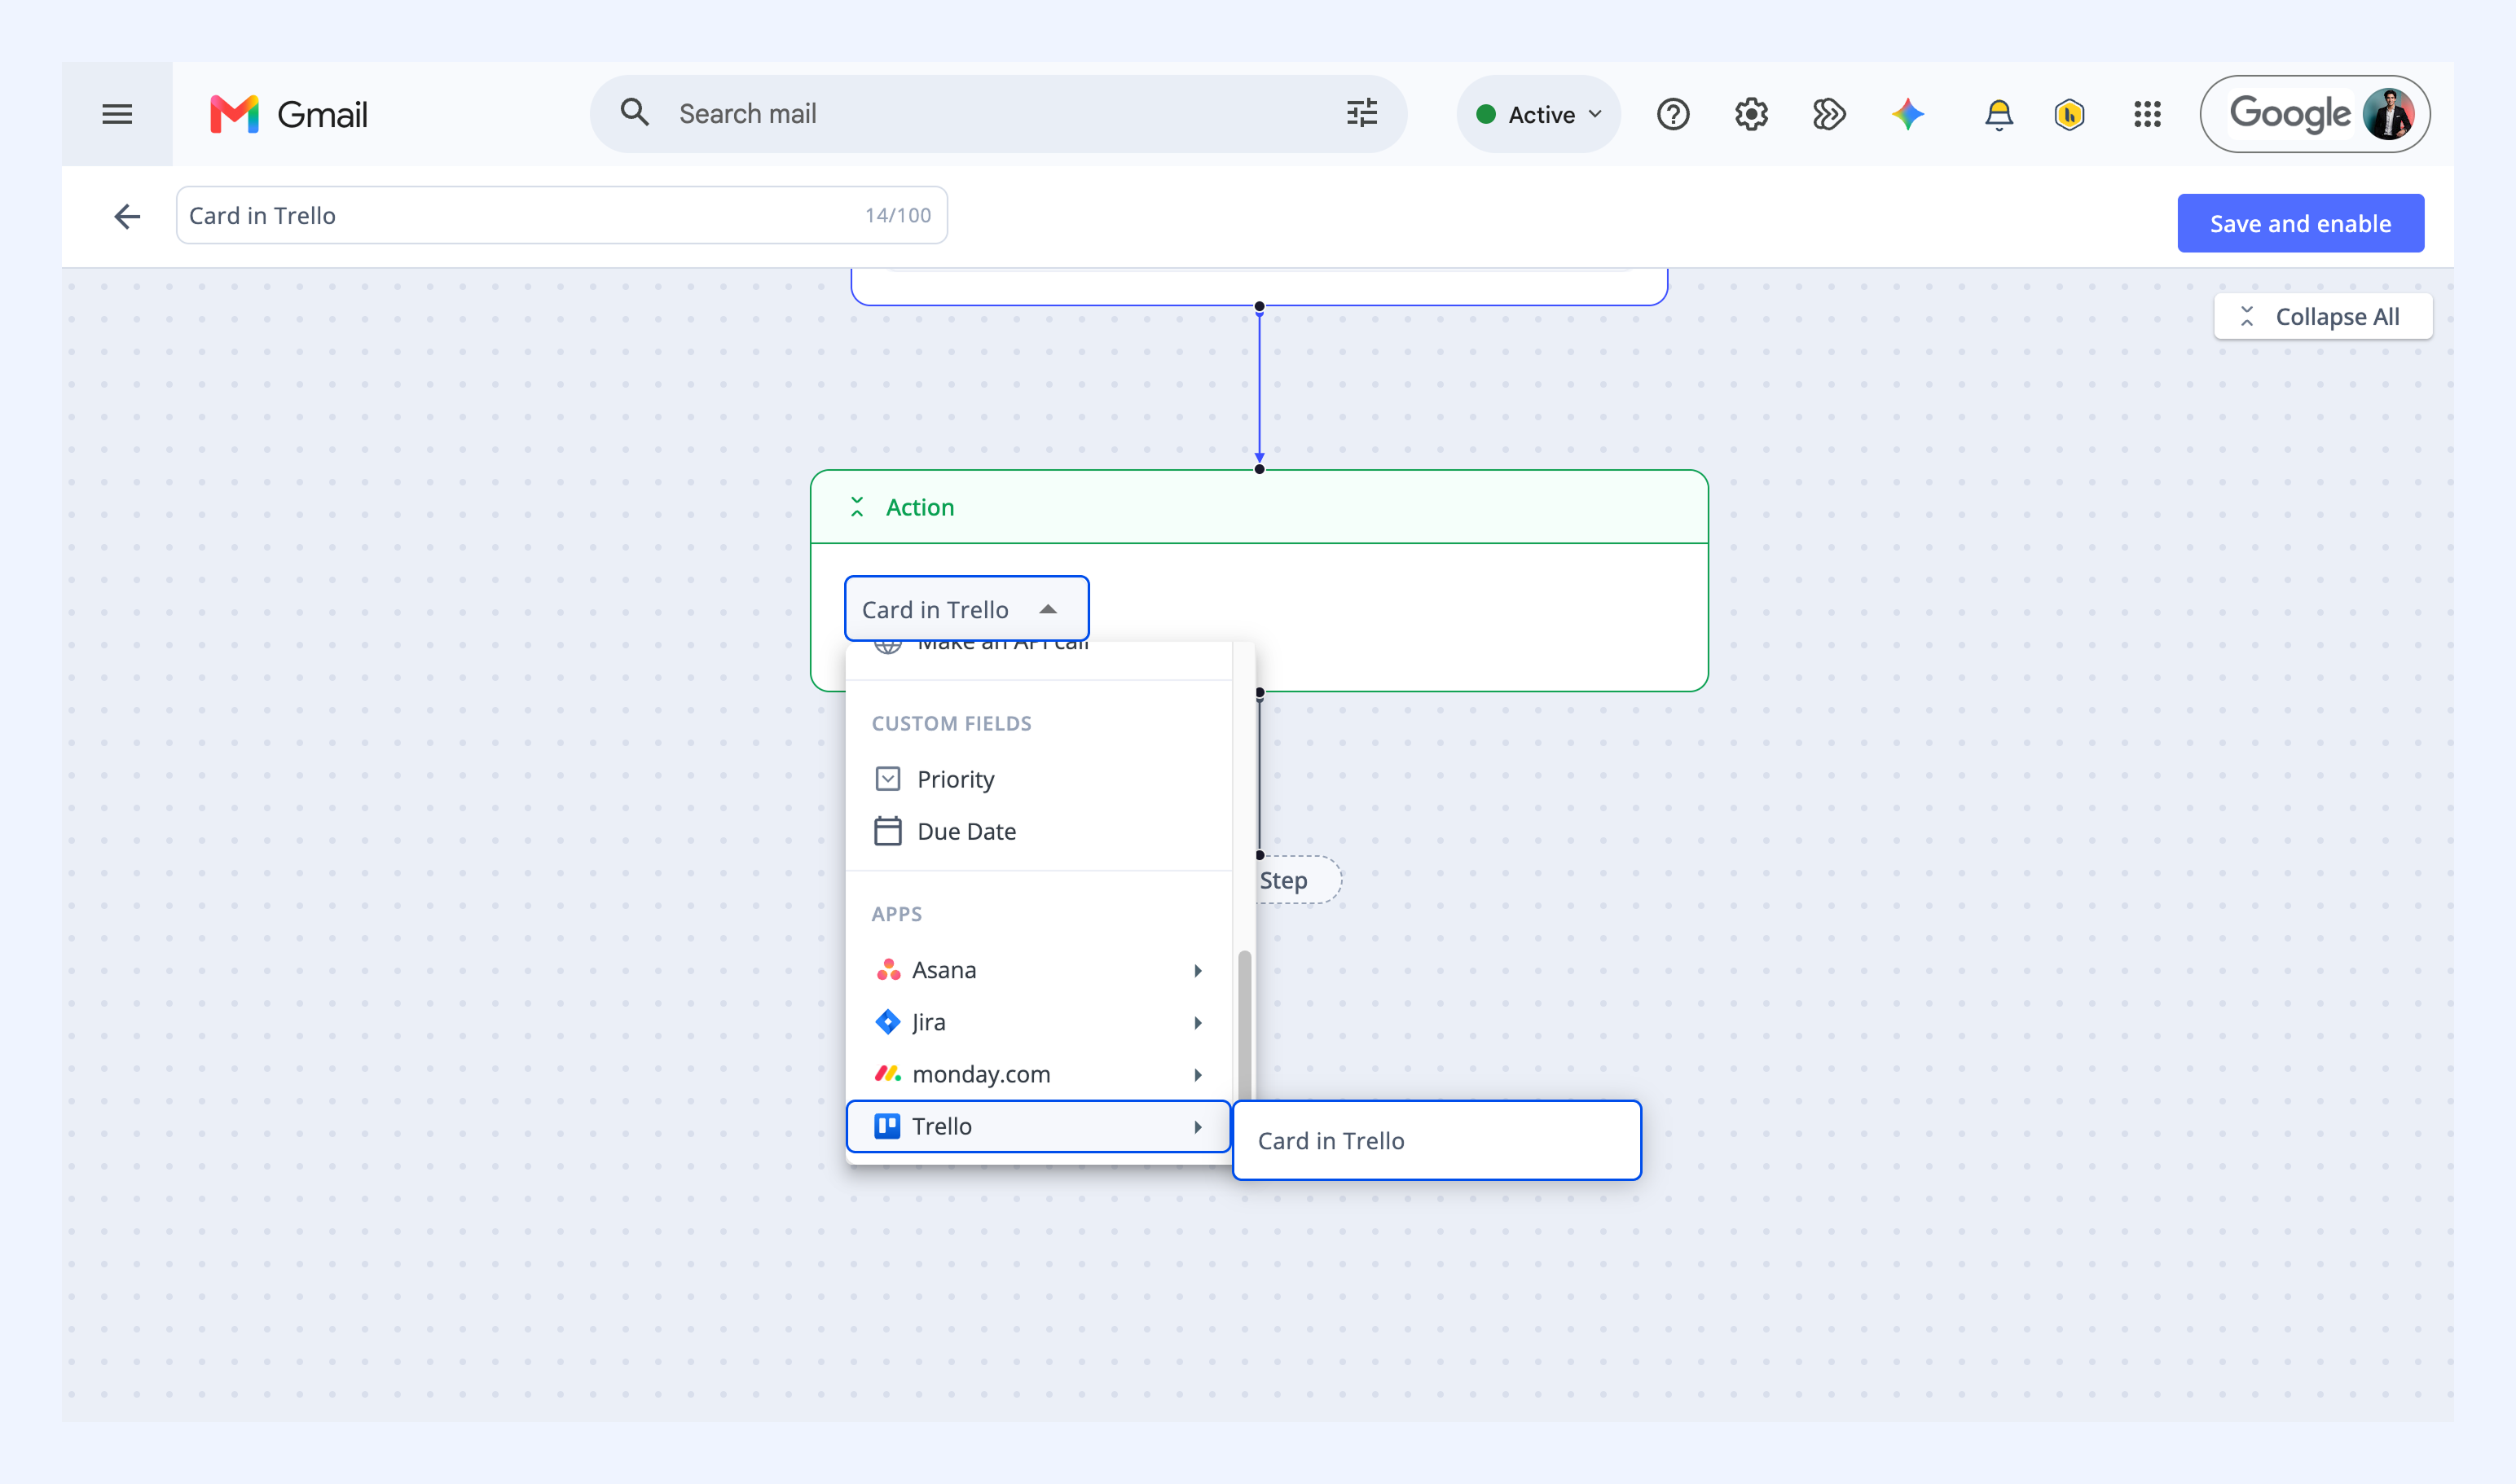
Task: Click the yellow hexagon shield icon
Action: coord(2069,114)
